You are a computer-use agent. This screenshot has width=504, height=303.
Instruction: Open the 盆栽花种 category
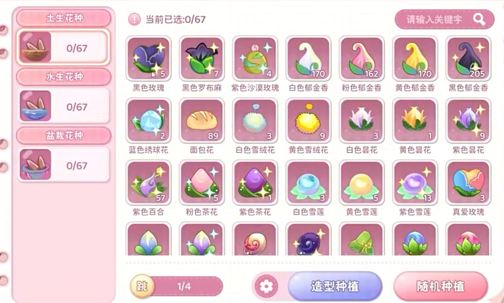click(64, 135)
